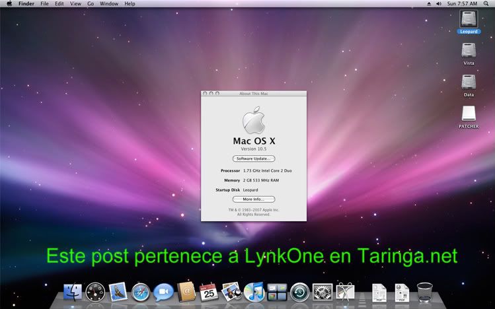
Task: Launch iPhoto from the Dock
Action: [x=231, y=292]
